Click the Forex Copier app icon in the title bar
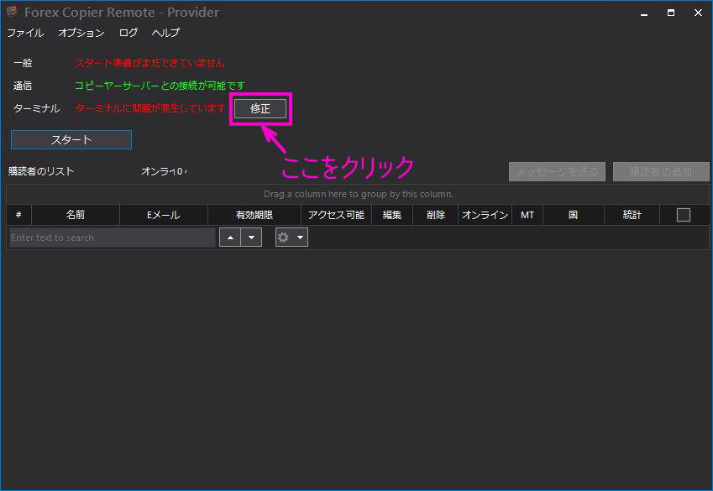Image resolution: width=713 pixels, height=491 pixels. click(10, 12)
